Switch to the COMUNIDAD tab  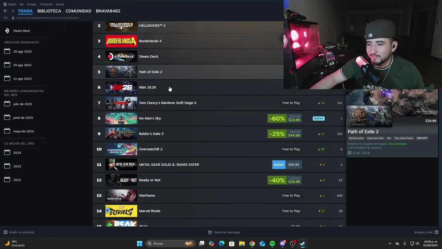pyautogui.click(x=78, y=11)
